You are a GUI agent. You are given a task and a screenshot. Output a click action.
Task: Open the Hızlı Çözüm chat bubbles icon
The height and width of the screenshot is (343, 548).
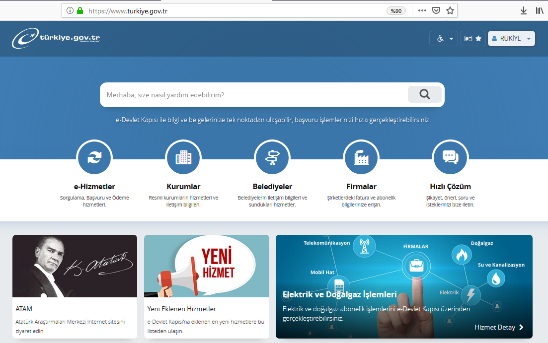(450, 157)
